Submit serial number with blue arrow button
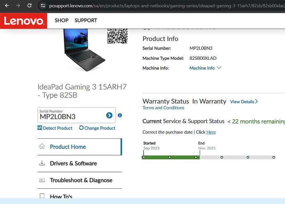This screenshot has height=204, width=285. pos(109,115)
